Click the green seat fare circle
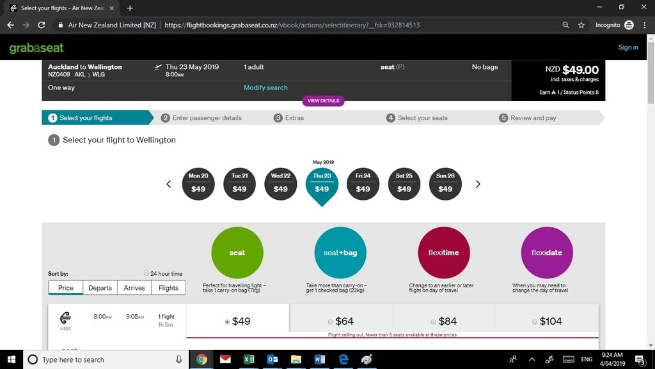Screen dimensions: 655x369 [x=237, y=253]
